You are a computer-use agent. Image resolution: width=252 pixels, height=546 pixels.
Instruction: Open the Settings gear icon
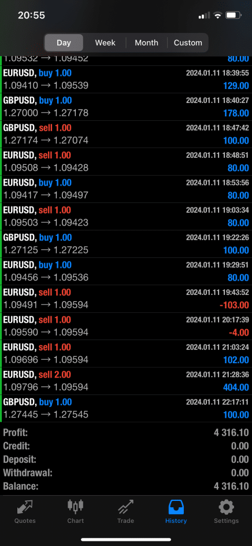tap(226, 508)
